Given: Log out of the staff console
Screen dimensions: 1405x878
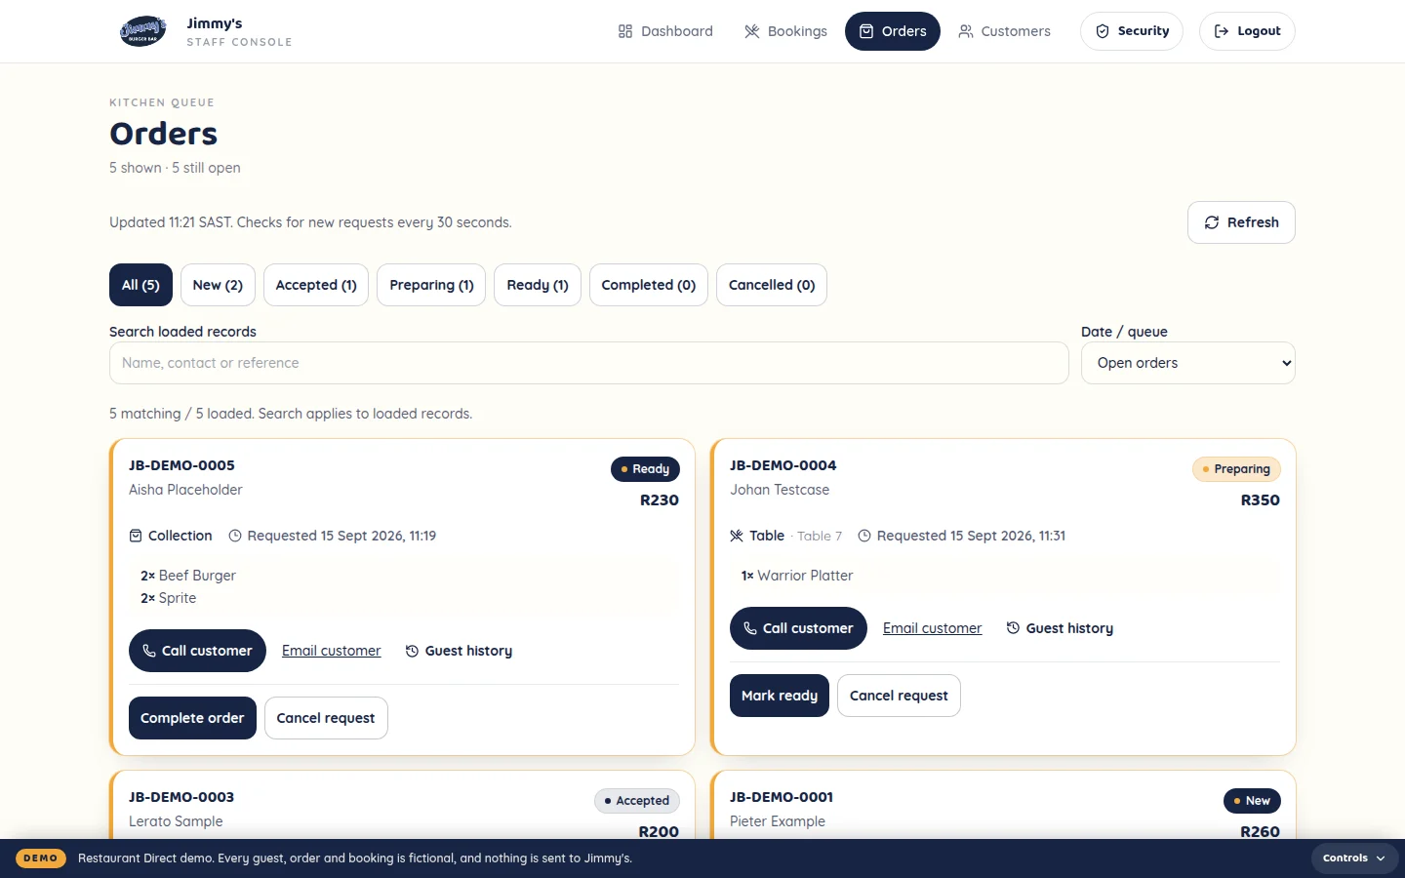Looking at the screenshot, I should click(x=1247, y=31).
